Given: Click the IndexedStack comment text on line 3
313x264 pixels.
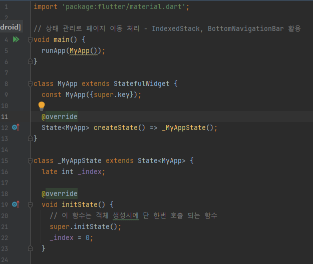Looking at the screenshot, I should click(176, 28).
